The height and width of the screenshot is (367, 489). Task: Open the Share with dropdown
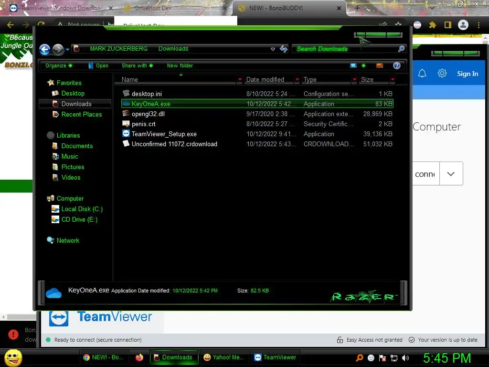137,65
